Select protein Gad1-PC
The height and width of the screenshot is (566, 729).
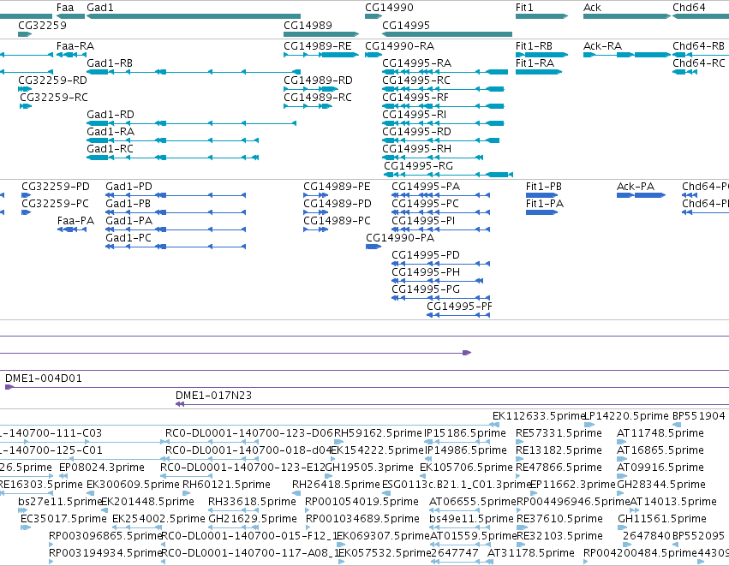point(128,238)
